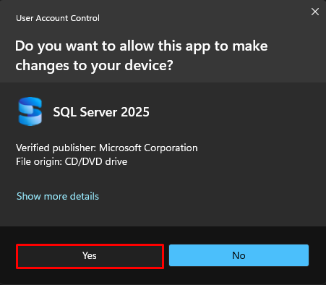Image resolution: width=326 pixels, height=285 pixels.
Task: Click the blue S-shaped SQL Server logo
Action: [x=30, y=111]
